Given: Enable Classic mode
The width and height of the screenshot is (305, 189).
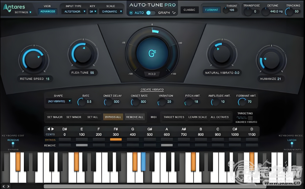Looking at the screenshot, I should click(x=189, y=10).
